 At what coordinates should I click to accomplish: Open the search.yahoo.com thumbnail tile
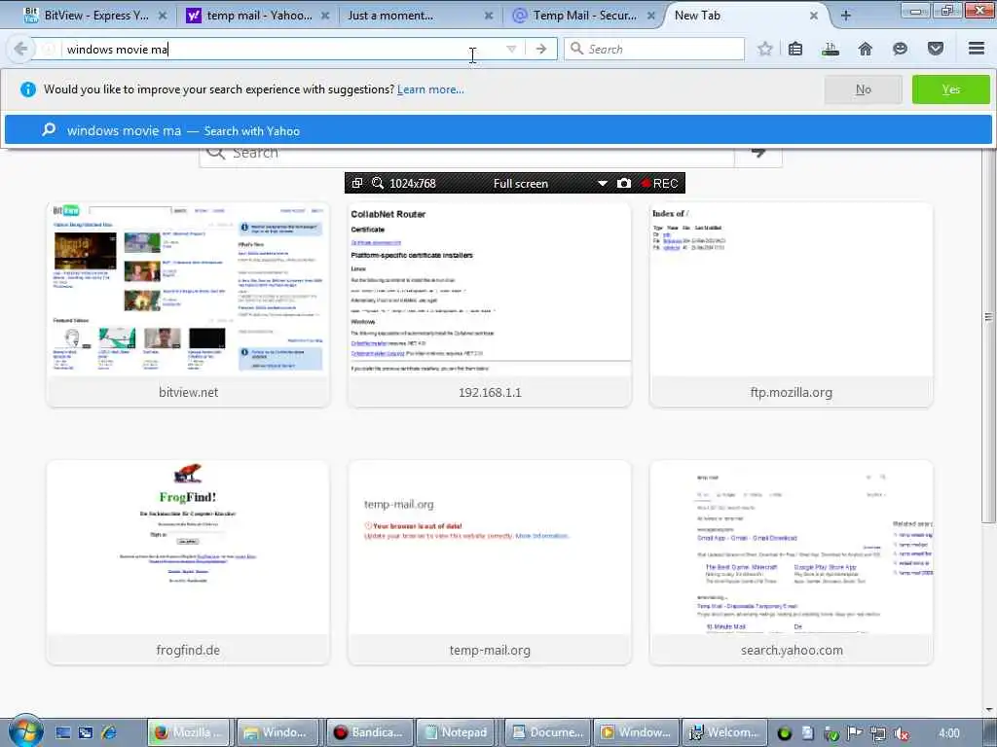coord(791,562)
